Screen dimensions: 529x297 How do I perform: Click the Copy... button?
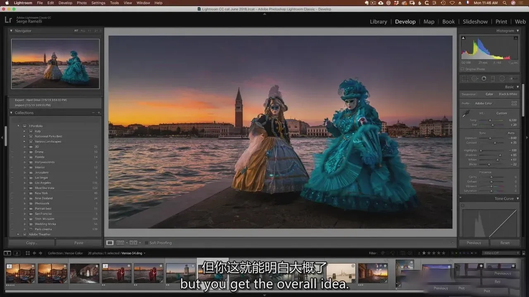[32, 243]
